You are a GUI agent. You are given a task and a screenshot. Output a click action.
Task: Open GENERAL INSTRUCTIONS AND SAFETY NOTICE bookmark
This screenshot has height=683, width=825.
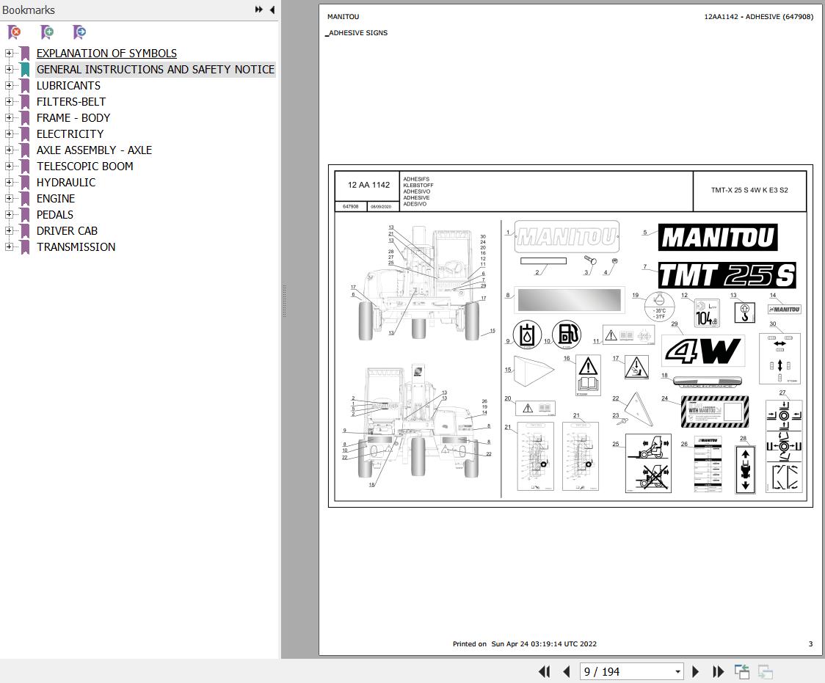[x=155, y=70]
